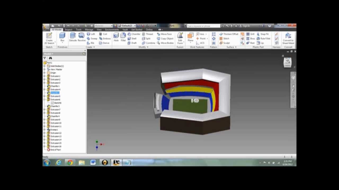Image resolution: width=339 pixels, height=190 pixels.
Task: Open the Edit Form fusion tool
Action: click(180, 38)
